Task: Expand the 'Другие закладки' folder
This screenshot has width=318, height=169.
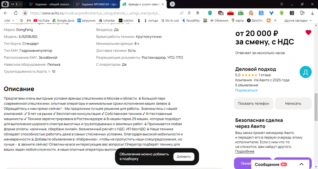Action: click(x=298, y=20)
